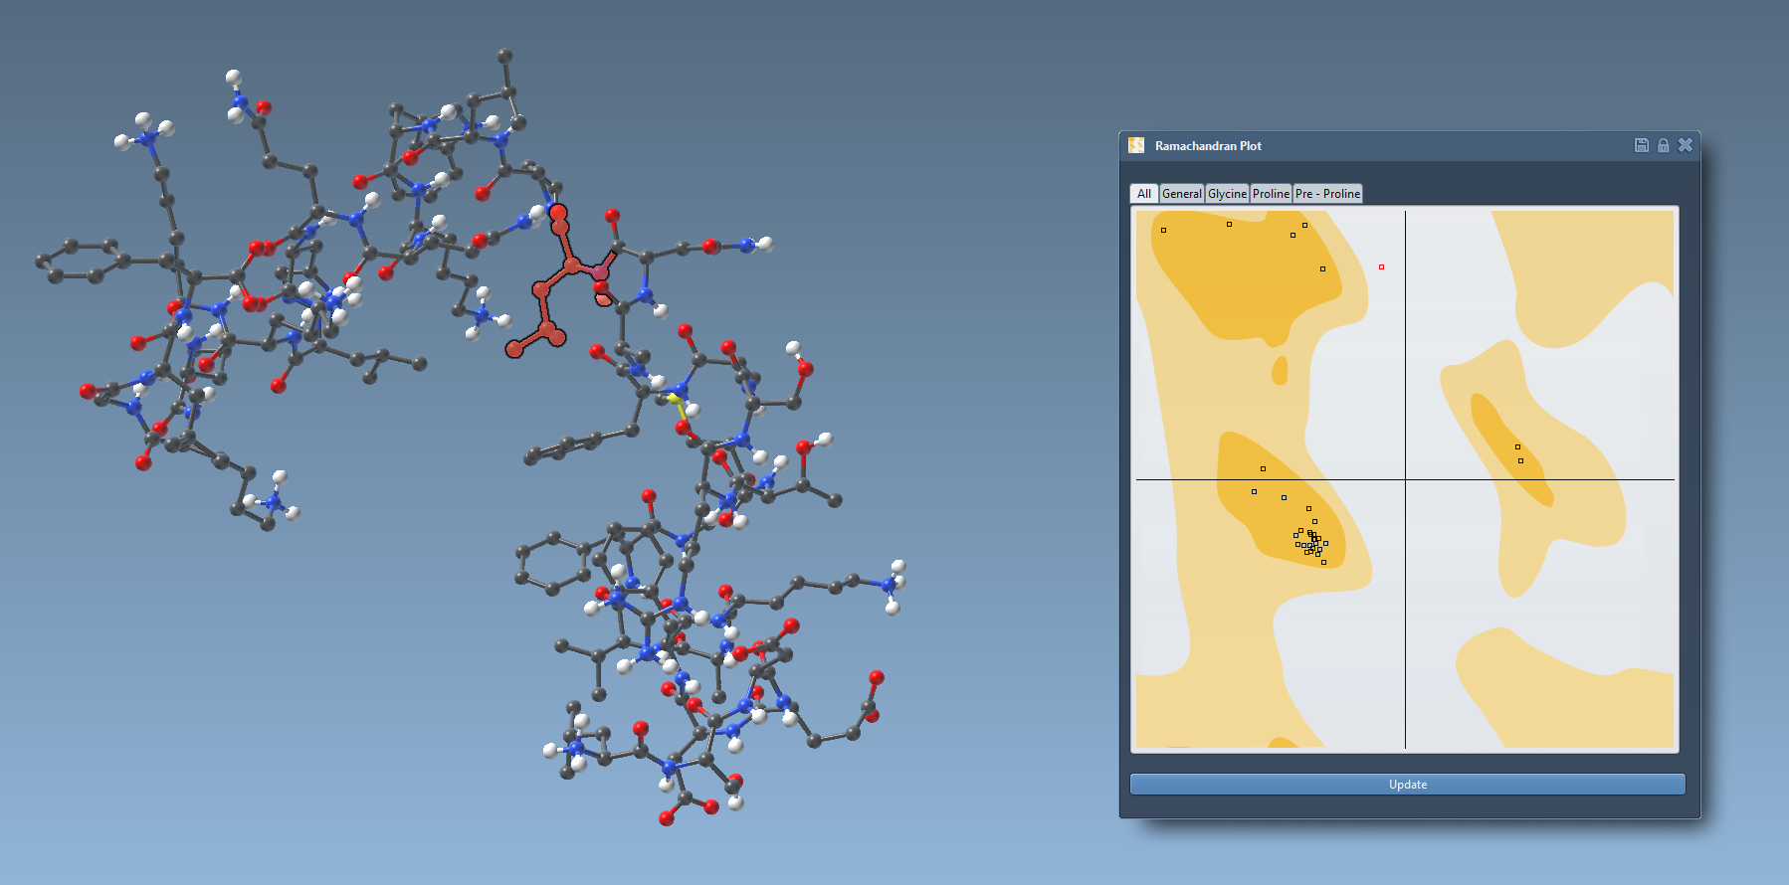The height and width of the screenshot is (885, 1789).
Task: Select the lowest point of the dense cluster
Action: coord(1323,563)
